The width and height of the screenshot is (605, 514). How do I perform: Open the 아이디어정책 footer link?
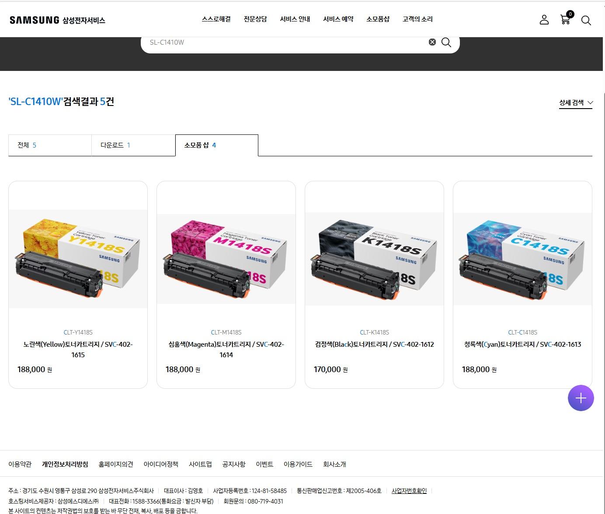(161, 464)
